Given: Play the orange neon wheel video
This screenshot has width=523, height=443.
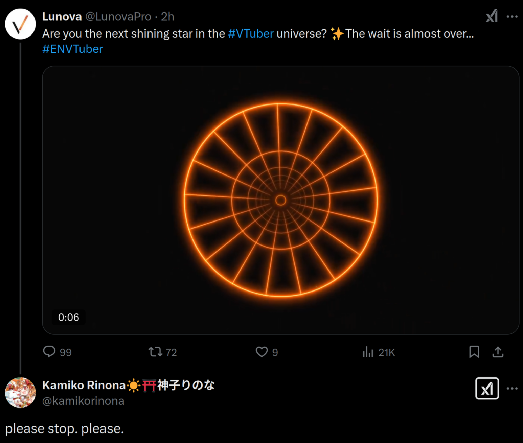Looking at the screenshot, I should (x=280, y=200).
